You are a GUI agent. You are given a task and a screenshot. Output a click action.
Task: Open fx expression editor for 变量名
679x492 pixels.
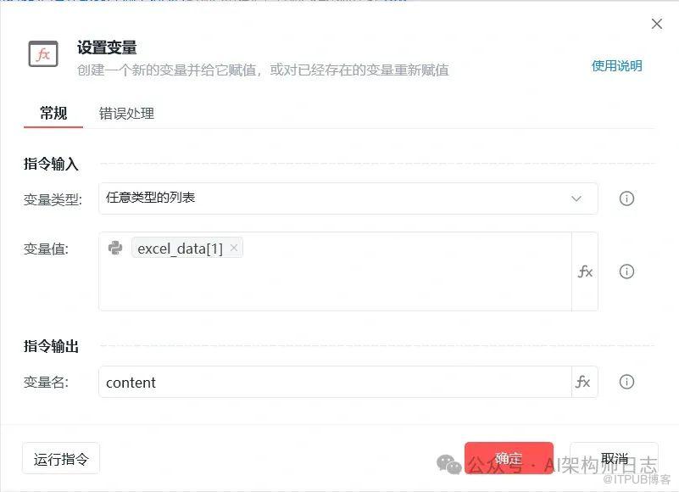pos(583,382)
